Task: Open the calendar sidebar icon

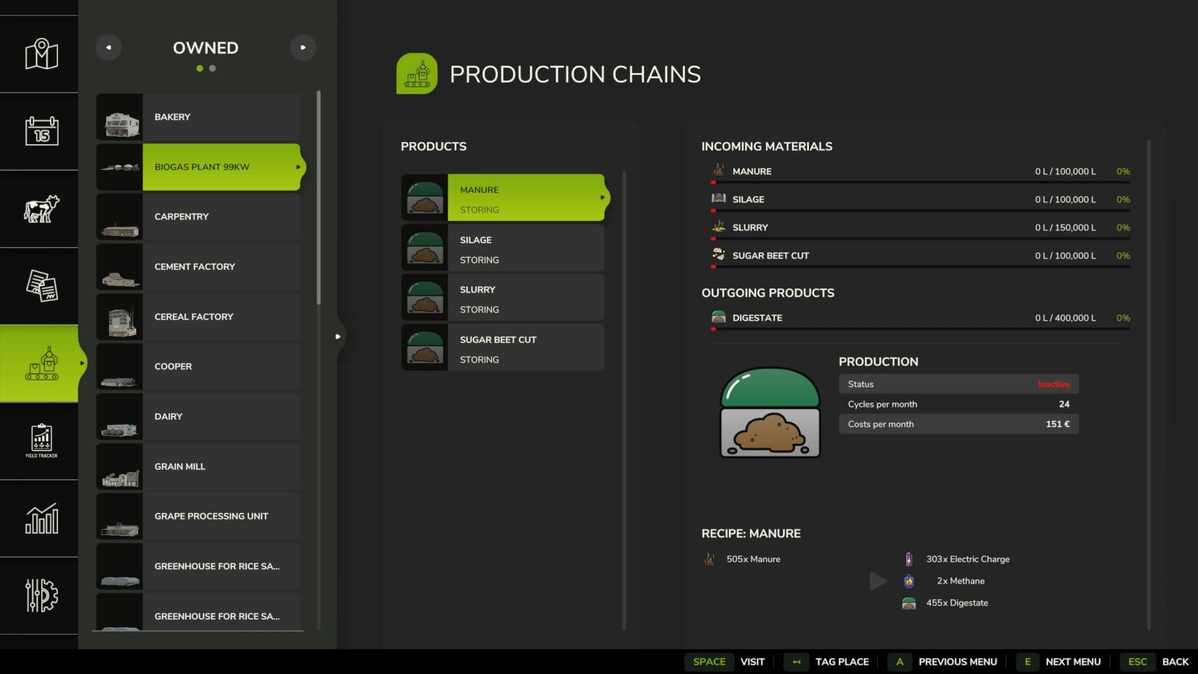Action: coord(41,131)
